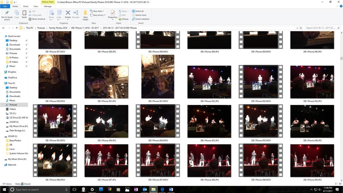Viewport: 343px width, 193px height.
Task: Create a New folder
Action: (85, 15)
